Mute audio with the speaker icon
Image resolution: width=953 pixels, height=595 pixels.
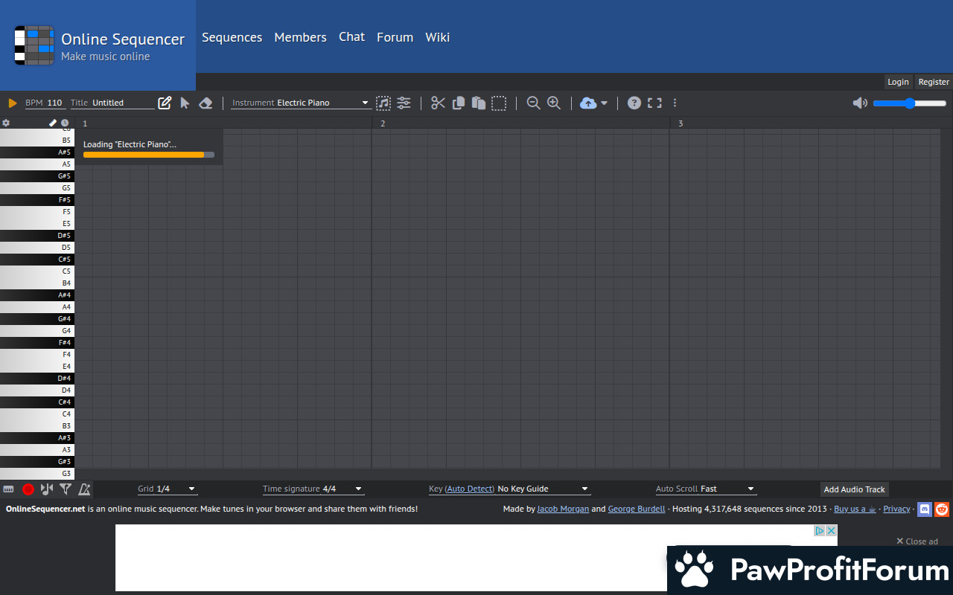pos(860,103)
